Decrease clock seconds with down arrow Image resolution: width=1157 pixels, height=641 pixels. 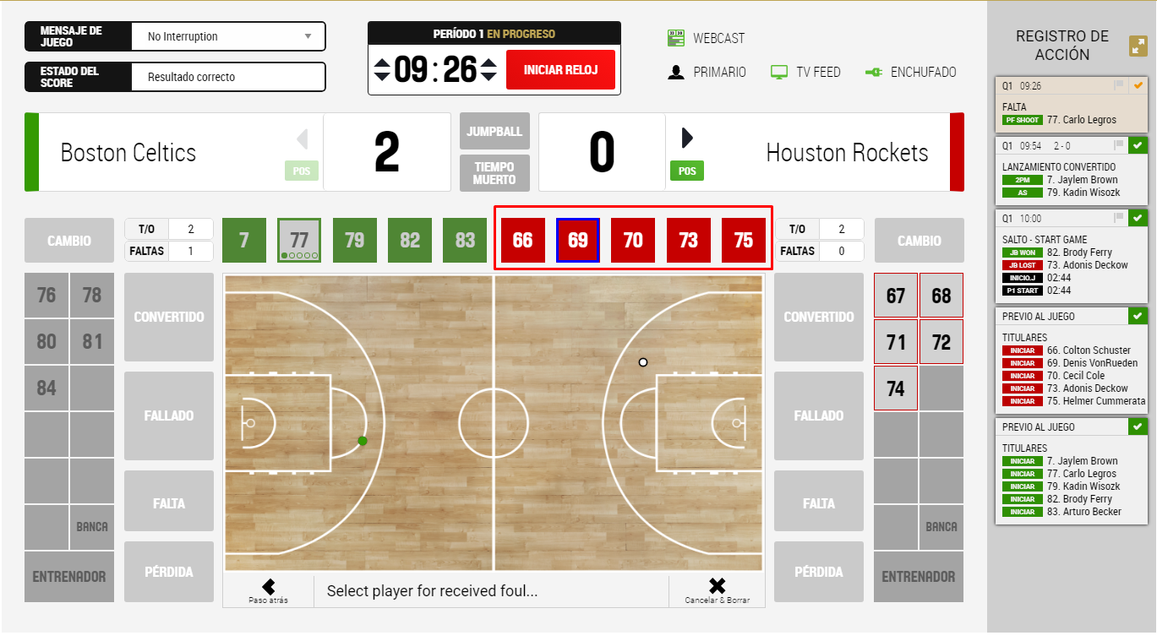pos(488,76)
